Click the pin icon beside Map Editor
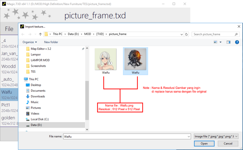The width and height of the screenshot is (243, 150). pyautogui.click(x=83, y=49)
